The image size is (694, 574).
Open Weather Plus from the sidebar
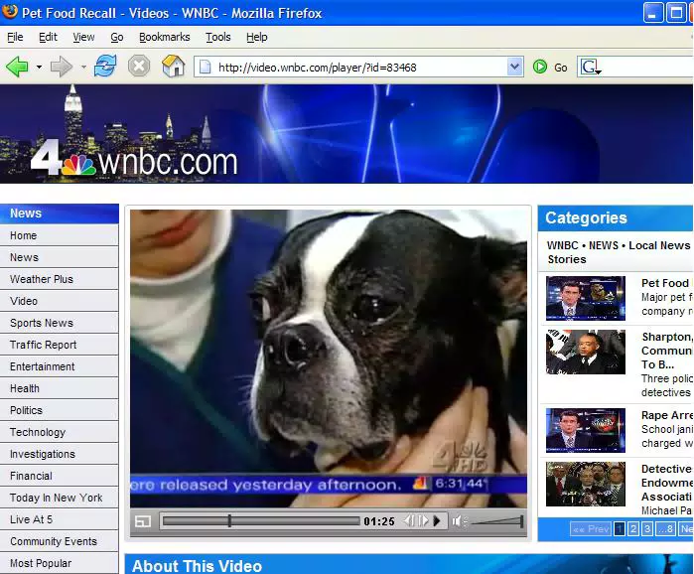coord(60,279)
